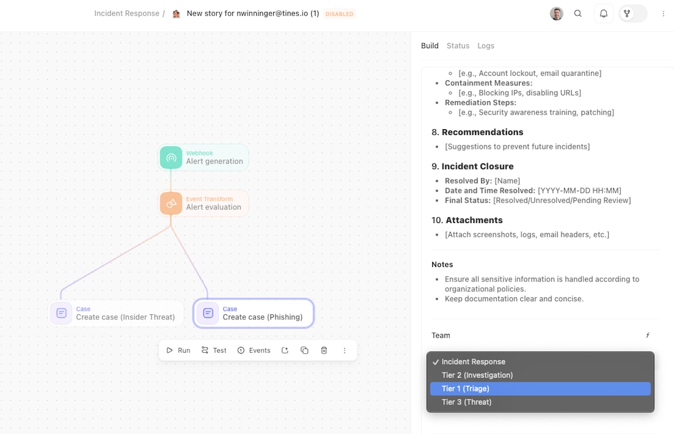674x434 pixels.
Task: Select the Event Transform node icon
Action: point(171,203)
